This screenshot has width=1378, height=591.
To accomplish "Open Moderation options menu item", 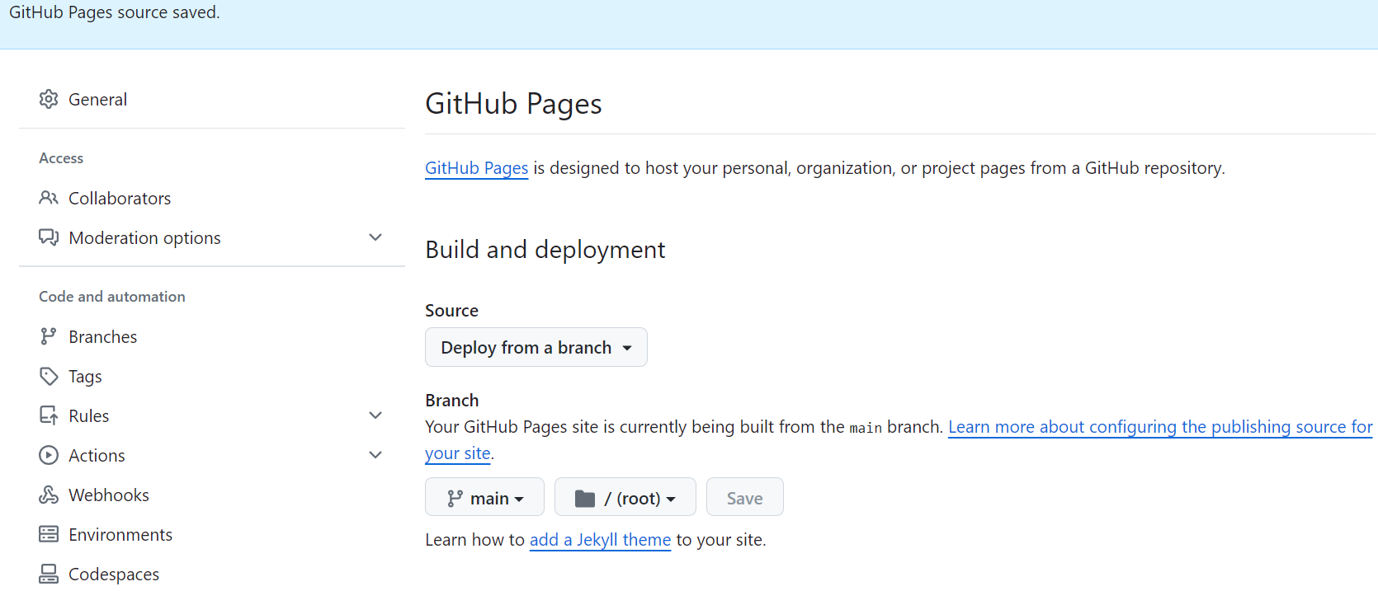I will pos(144,237).
